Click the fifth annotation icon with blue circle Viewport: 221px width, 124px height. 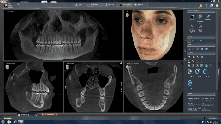(206, 65)
